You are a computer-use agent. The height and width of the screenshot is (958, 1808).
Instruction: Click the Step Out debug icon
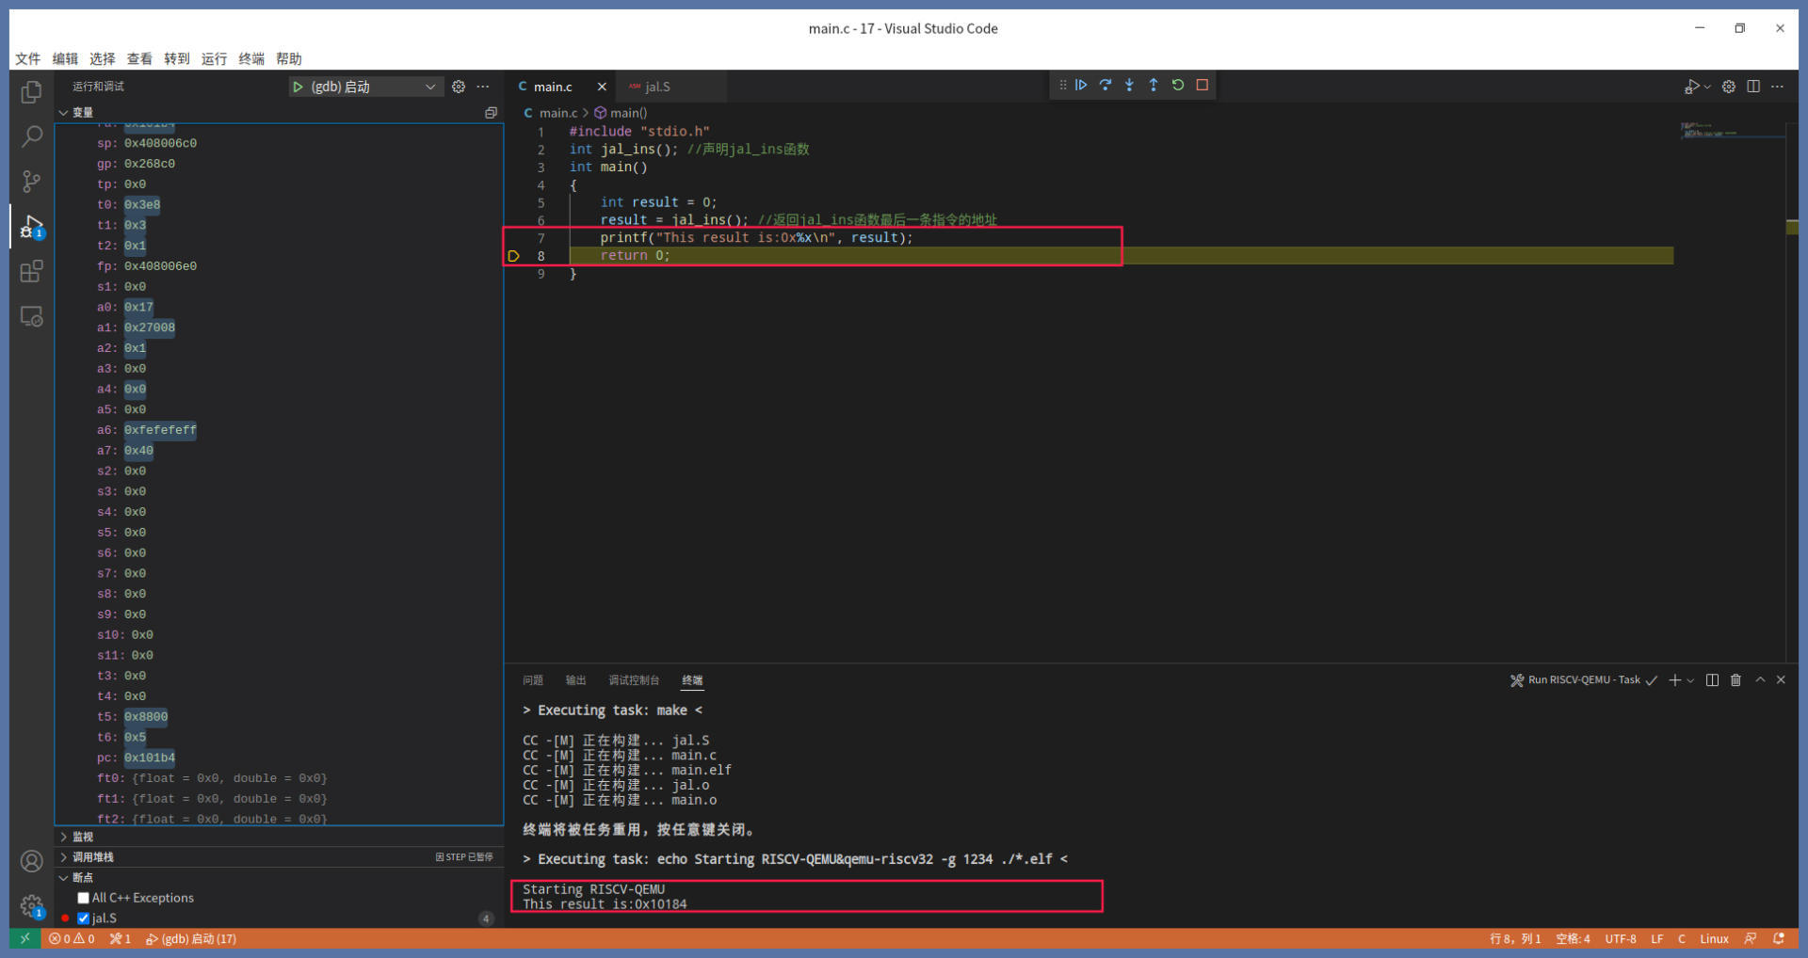coord(1154,86)
